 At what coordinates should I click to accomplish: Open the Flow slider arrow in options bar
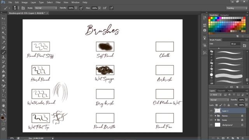(x=100, y=8)
